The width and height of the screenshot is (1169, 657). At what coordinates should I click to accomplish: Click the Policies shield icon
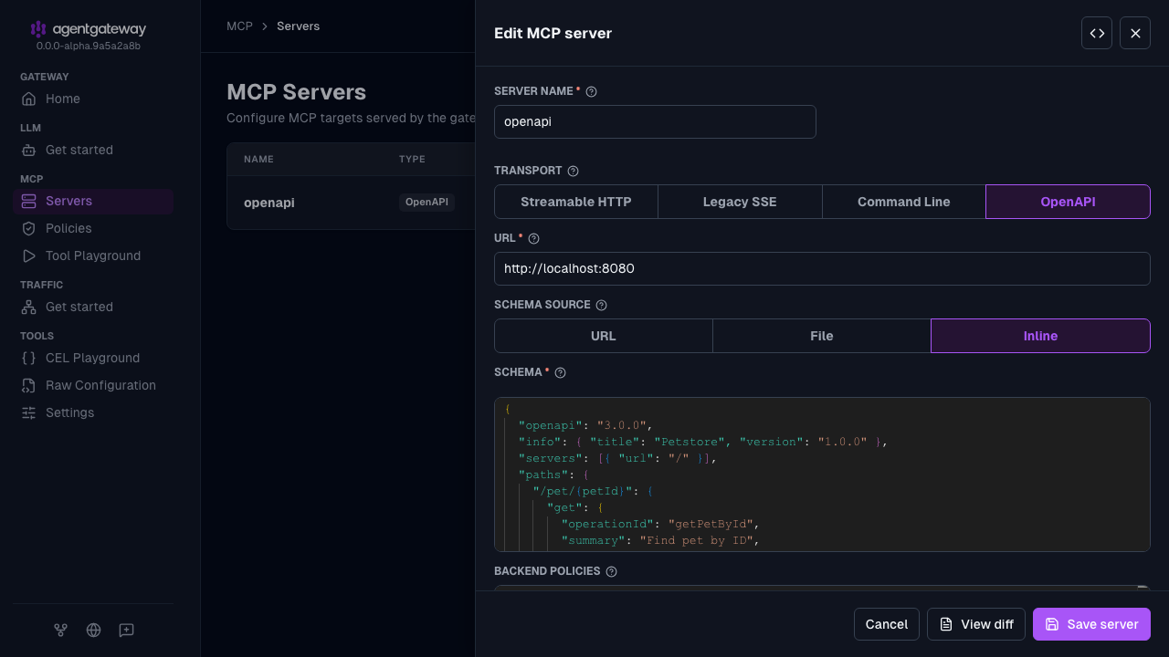[29, 228]
